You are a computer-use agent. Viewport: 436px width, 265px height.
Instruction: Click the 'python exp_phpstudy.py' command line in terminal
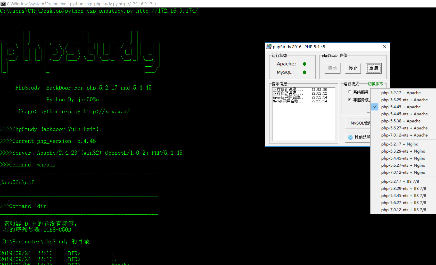click(99, 11)
